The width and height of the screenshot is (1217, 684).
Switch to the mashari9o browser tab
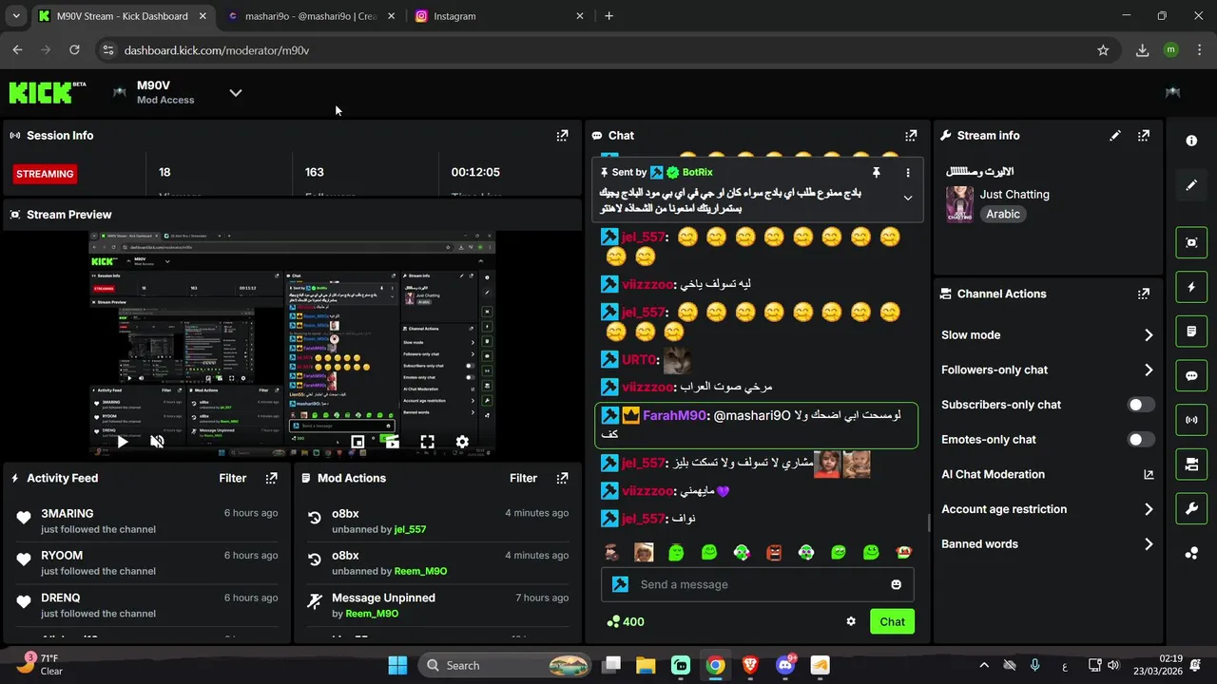[312, 16]
